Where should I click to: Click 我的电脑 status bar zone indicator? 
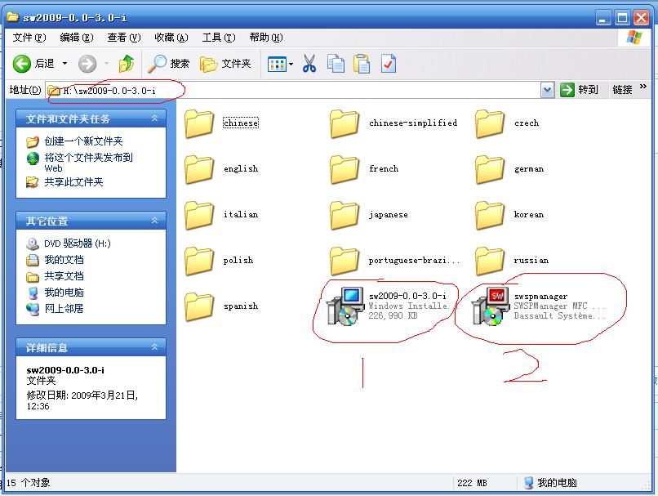[x=550, y=483]
